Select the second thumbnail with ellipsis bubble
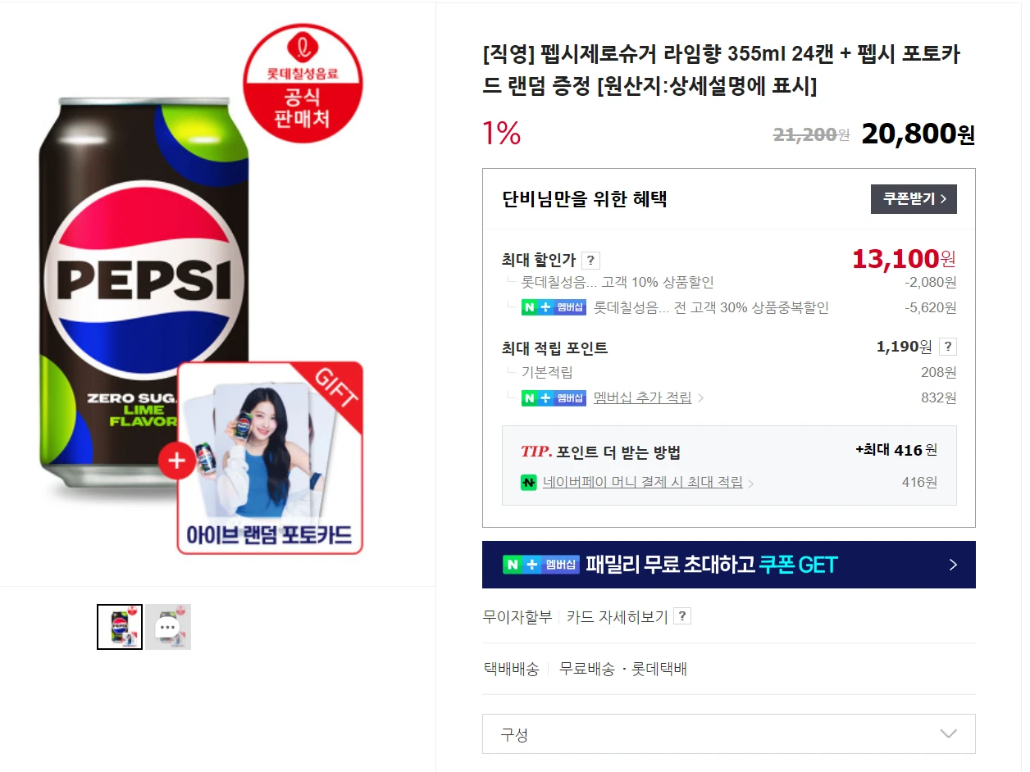Image resolution: width=1030 pixels, height=772 pixels. coord(168,627)
